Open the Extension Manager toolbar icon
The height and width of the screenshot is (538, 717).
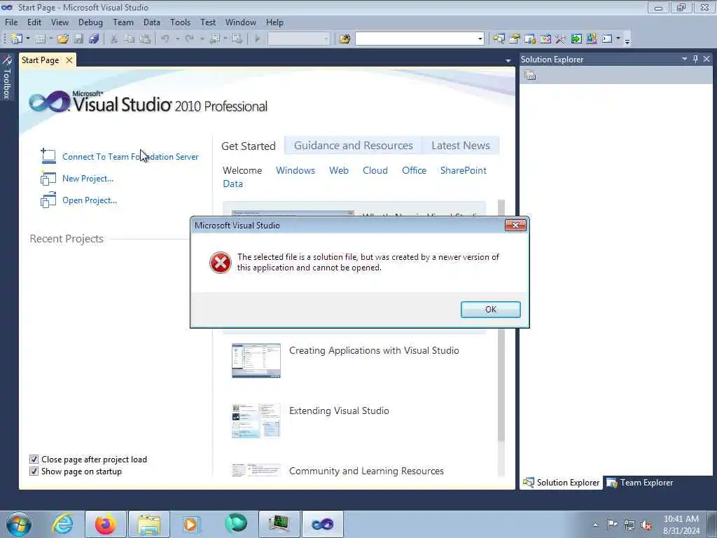(x=591, y=39)
